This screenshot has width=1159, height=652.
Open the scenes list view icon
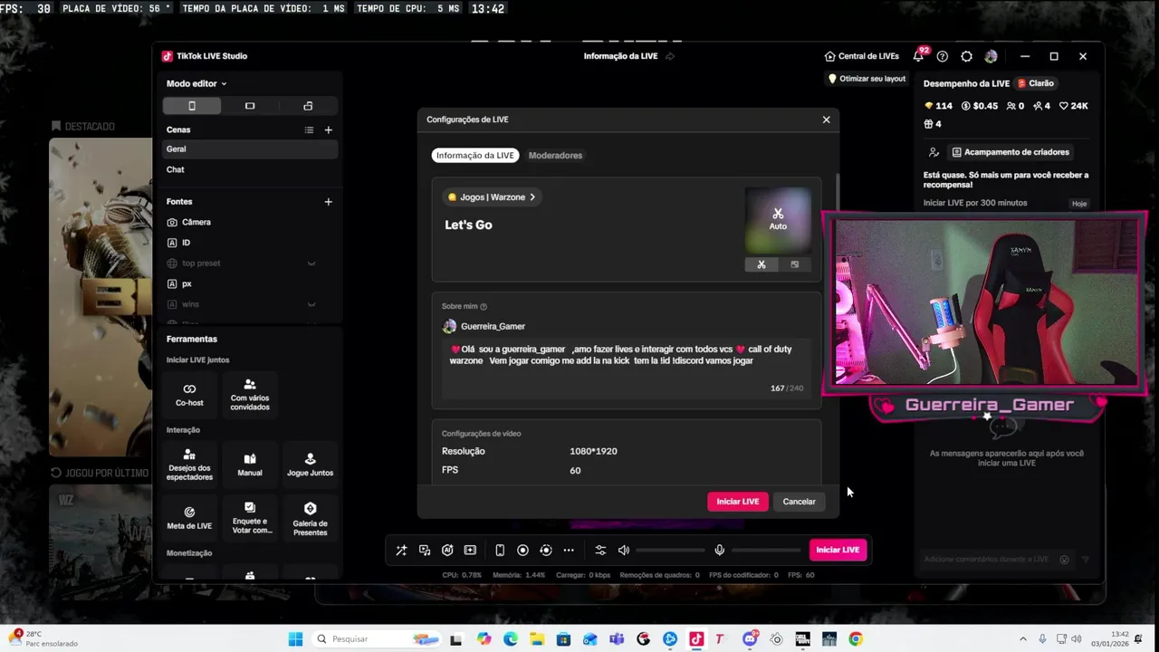click(309, 130)
